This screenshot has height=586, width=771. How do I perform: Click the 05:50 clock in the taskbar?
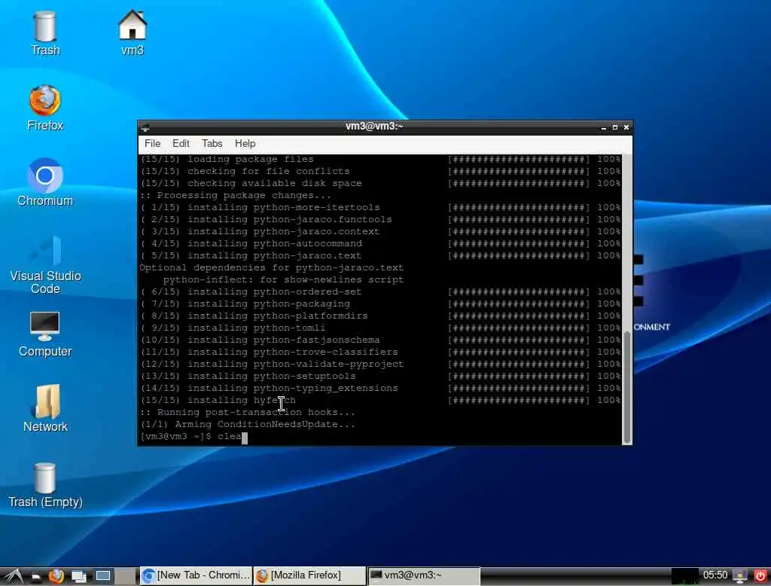[x=715, y=575]
